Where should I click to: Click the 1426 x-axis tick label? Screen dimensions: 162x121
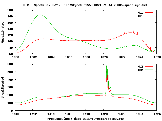(x=157, y=114)
